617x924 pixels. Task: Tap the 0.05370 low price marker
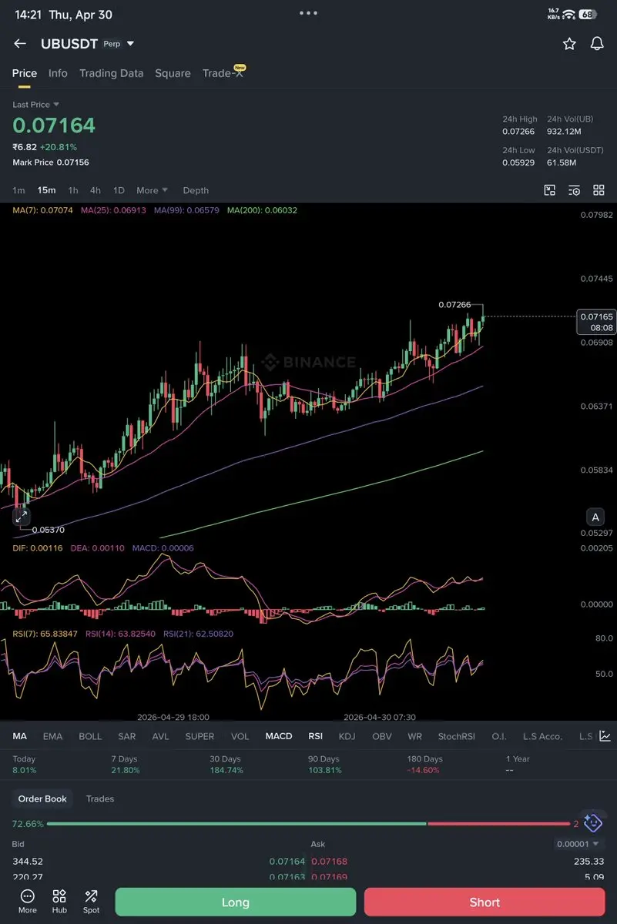pyautogui.click(x=48, y=530)
